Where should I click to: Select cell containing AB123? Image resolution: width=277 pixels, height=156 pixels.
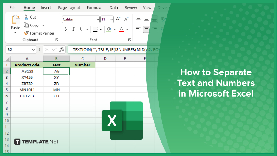27,71
